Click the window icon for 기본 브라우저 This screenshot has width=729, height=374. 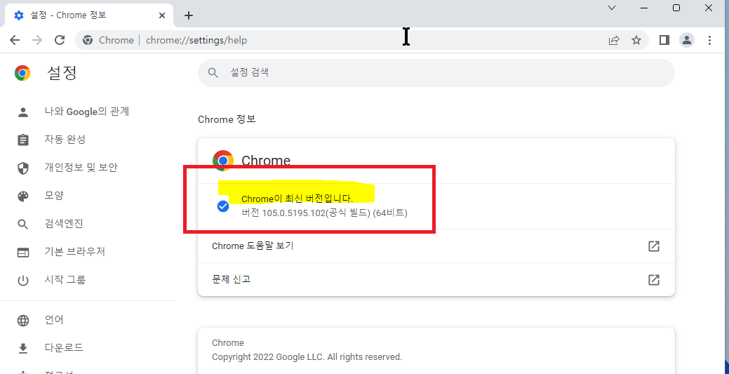22,253
